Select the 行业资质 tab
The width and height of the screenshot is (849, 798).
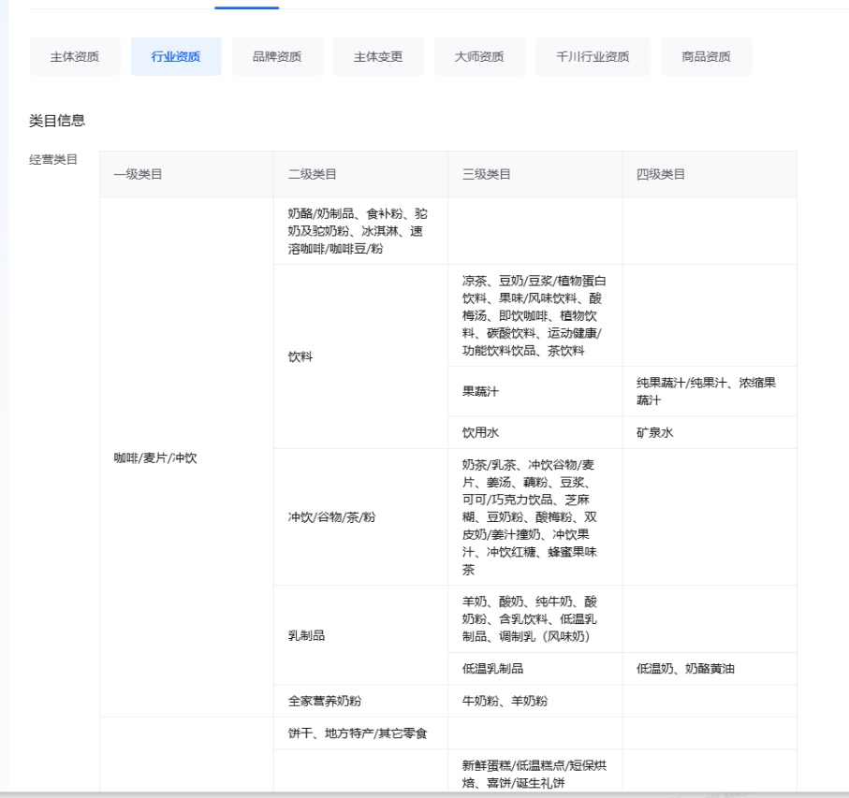coord(176,57)
